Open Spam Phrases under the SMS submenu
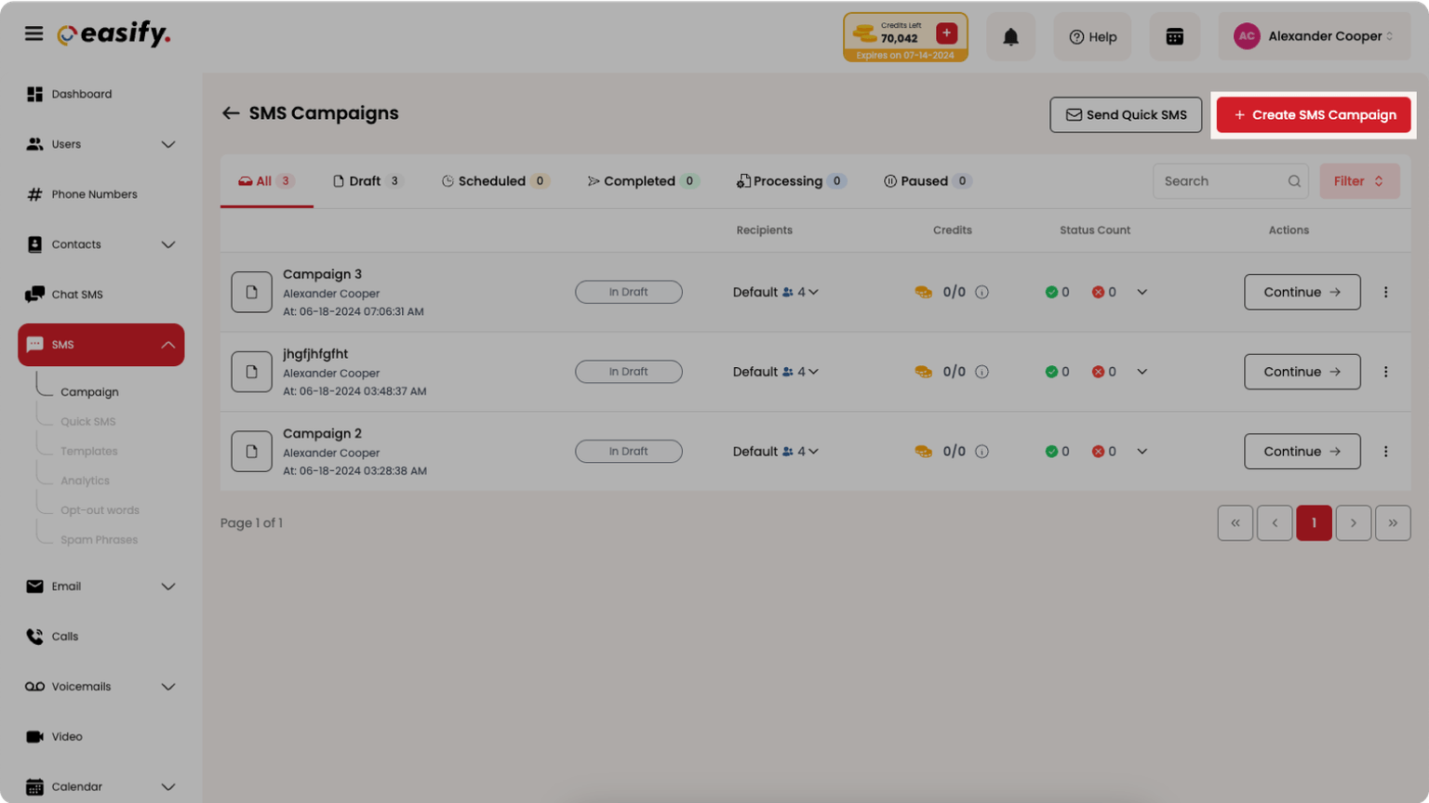 point(99,541)
